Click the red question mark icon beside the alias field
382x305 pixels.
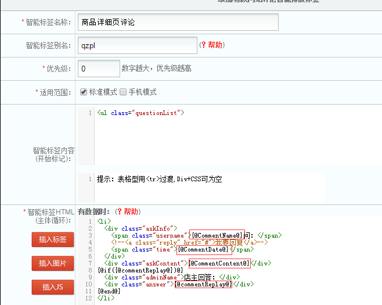coord(203,45)
